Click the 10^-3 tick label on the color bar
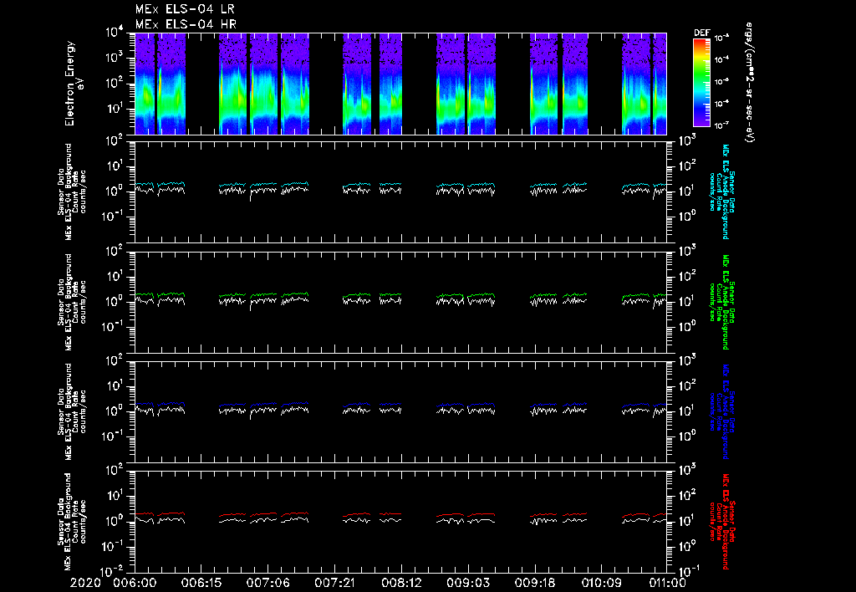Image resolution: width=856 pixels, height=592 pixels. pos(721,38)
